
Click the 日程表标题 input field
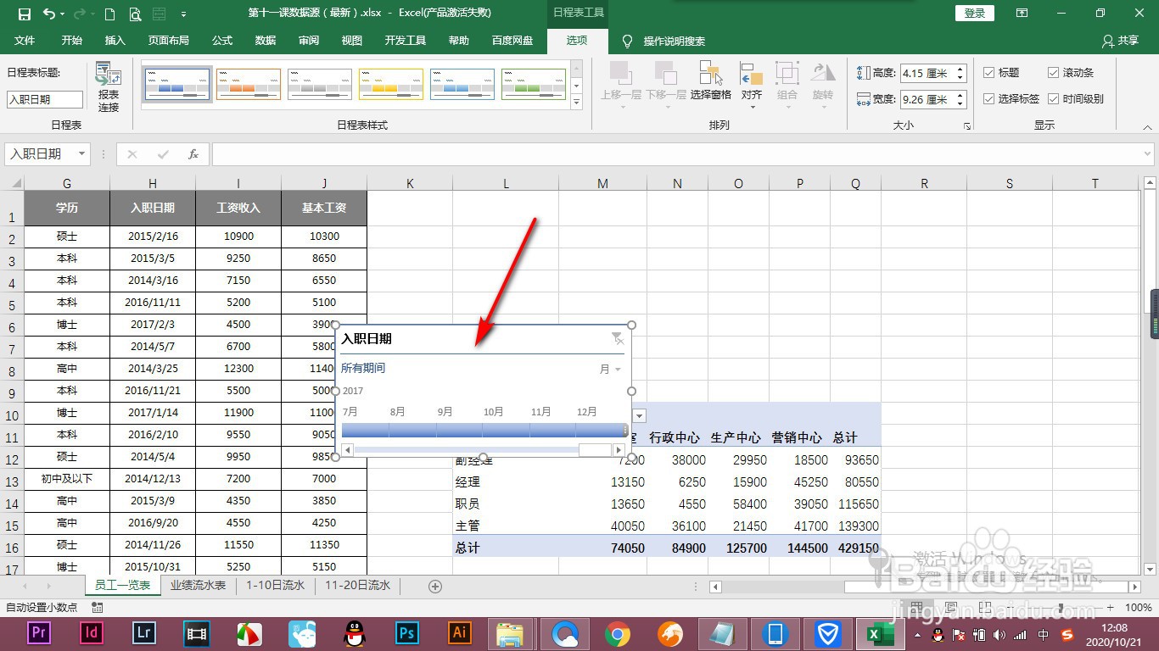pyautogui.click(x=45, y=99)
